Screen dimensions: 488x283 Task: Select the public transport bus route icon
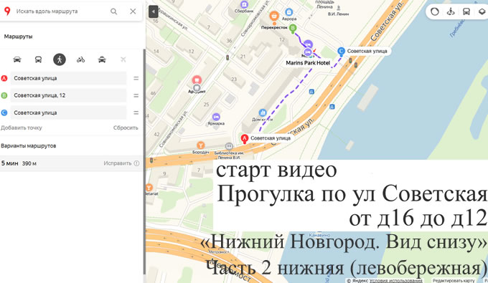pos(38,59)
